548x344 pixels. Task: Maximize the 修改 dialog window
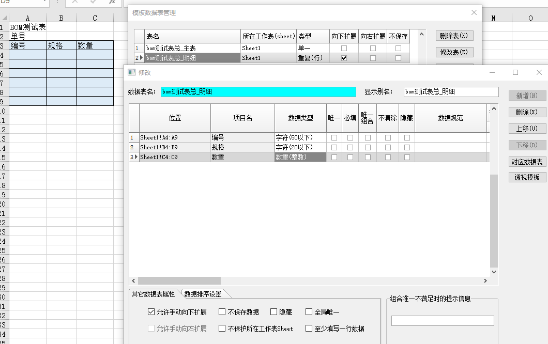pyautogui.click(x=515, y=72)
